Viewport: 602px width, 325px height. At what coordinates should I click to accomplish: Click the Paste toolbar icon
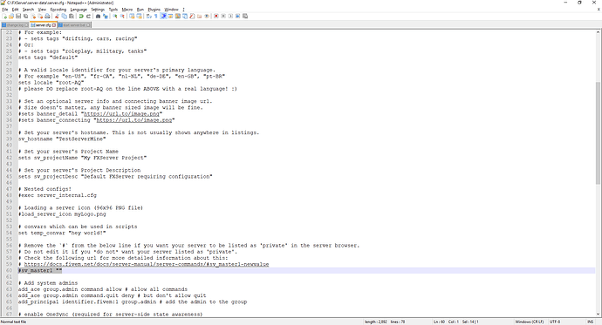click(71, 16)
